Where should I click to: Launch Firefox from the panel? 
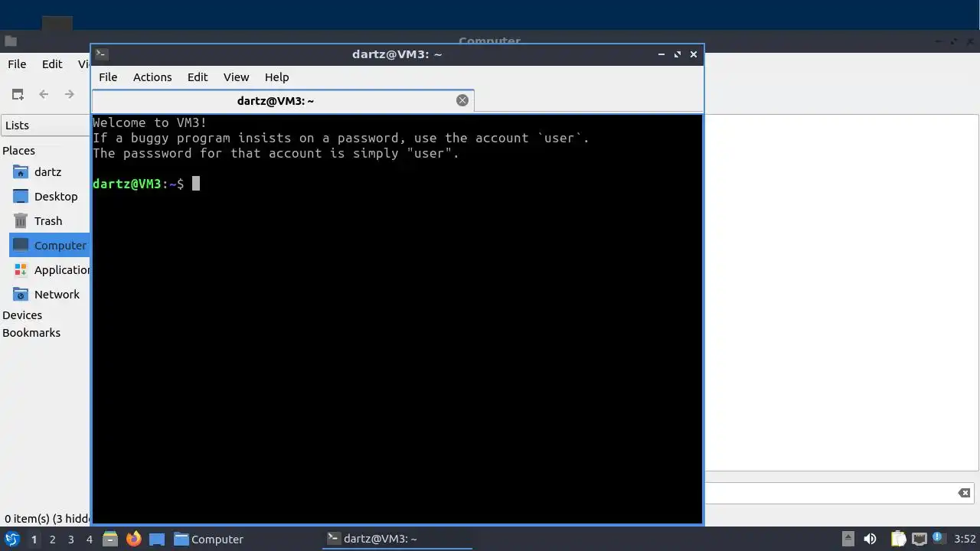[x=134, y=539]
